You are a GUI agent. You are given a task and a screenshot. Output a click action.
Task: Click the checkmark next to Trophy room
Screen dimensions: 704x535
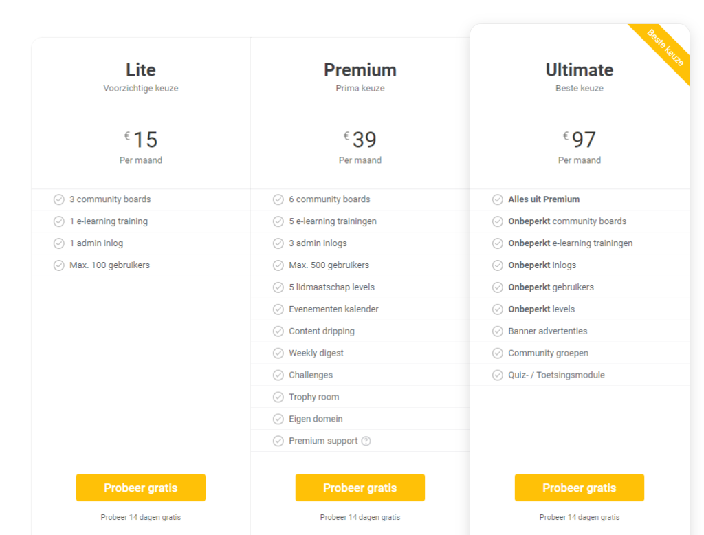point(278,397)
